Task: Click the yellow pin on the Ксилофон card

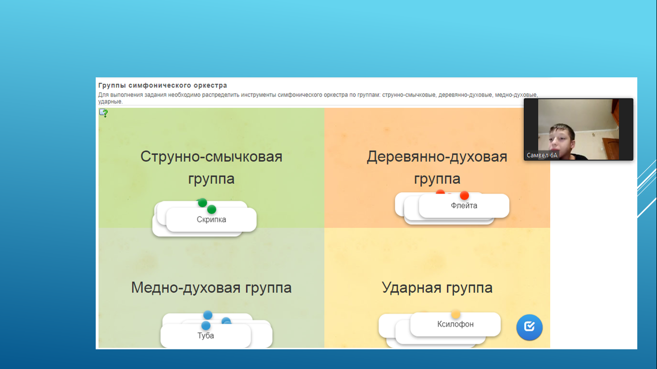Action: [x=455, y=314]
